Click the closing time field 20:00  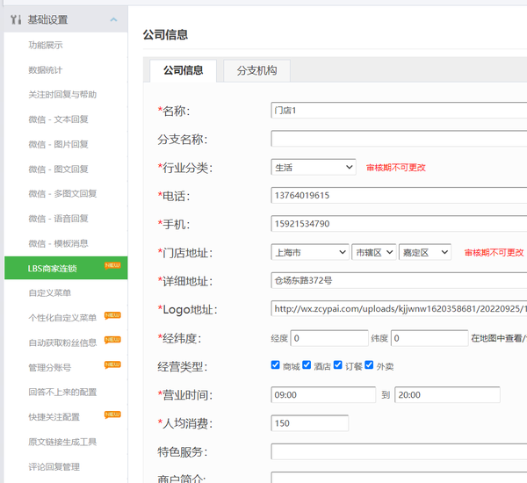point(447,395)
